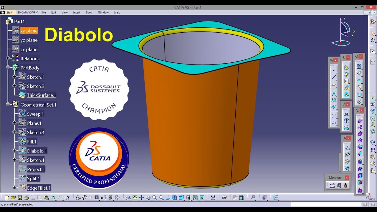Click the Measure Between icon

(332, 185)
